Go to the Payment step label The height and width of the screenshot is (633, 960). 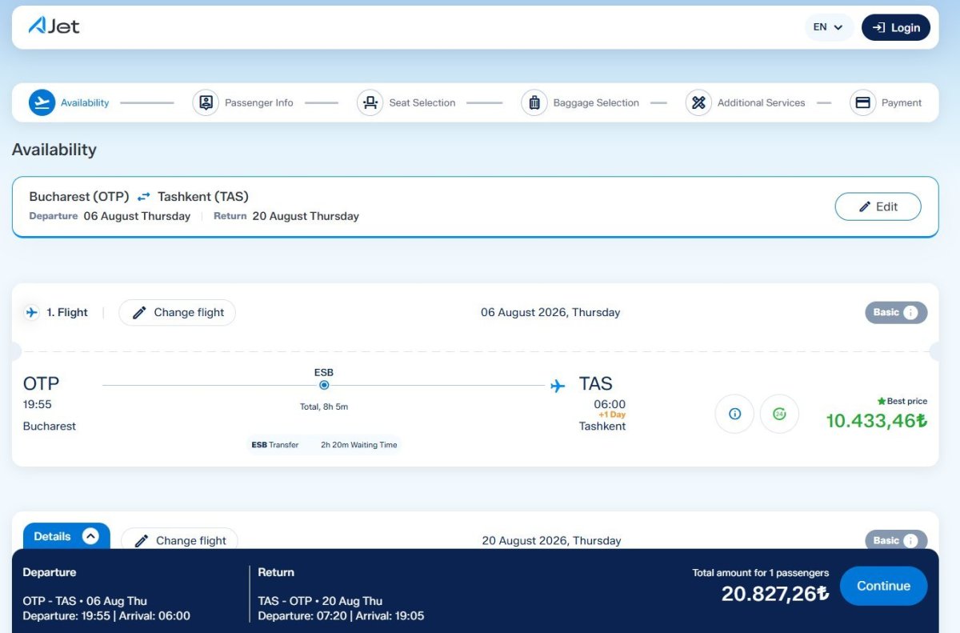coord(902,102)
